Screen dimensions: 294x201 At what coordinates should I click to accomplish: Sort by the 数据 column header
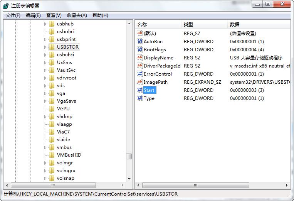(259, 24)
